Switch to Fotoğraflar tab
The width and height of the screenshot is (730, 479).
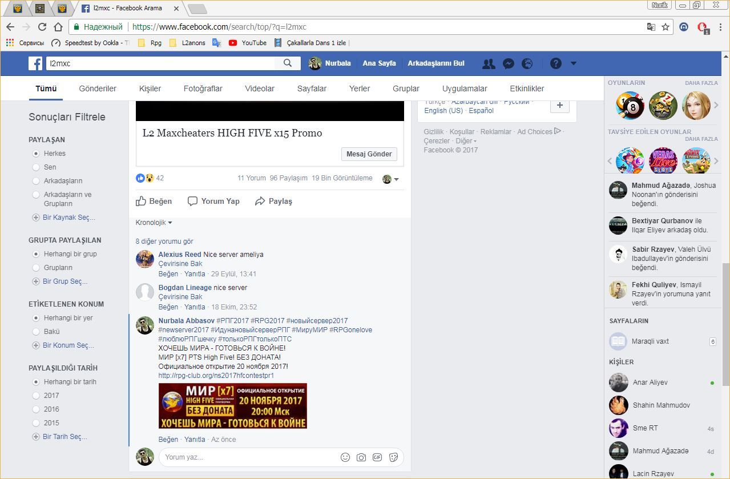pyautogui.click(x=203, y=88)
